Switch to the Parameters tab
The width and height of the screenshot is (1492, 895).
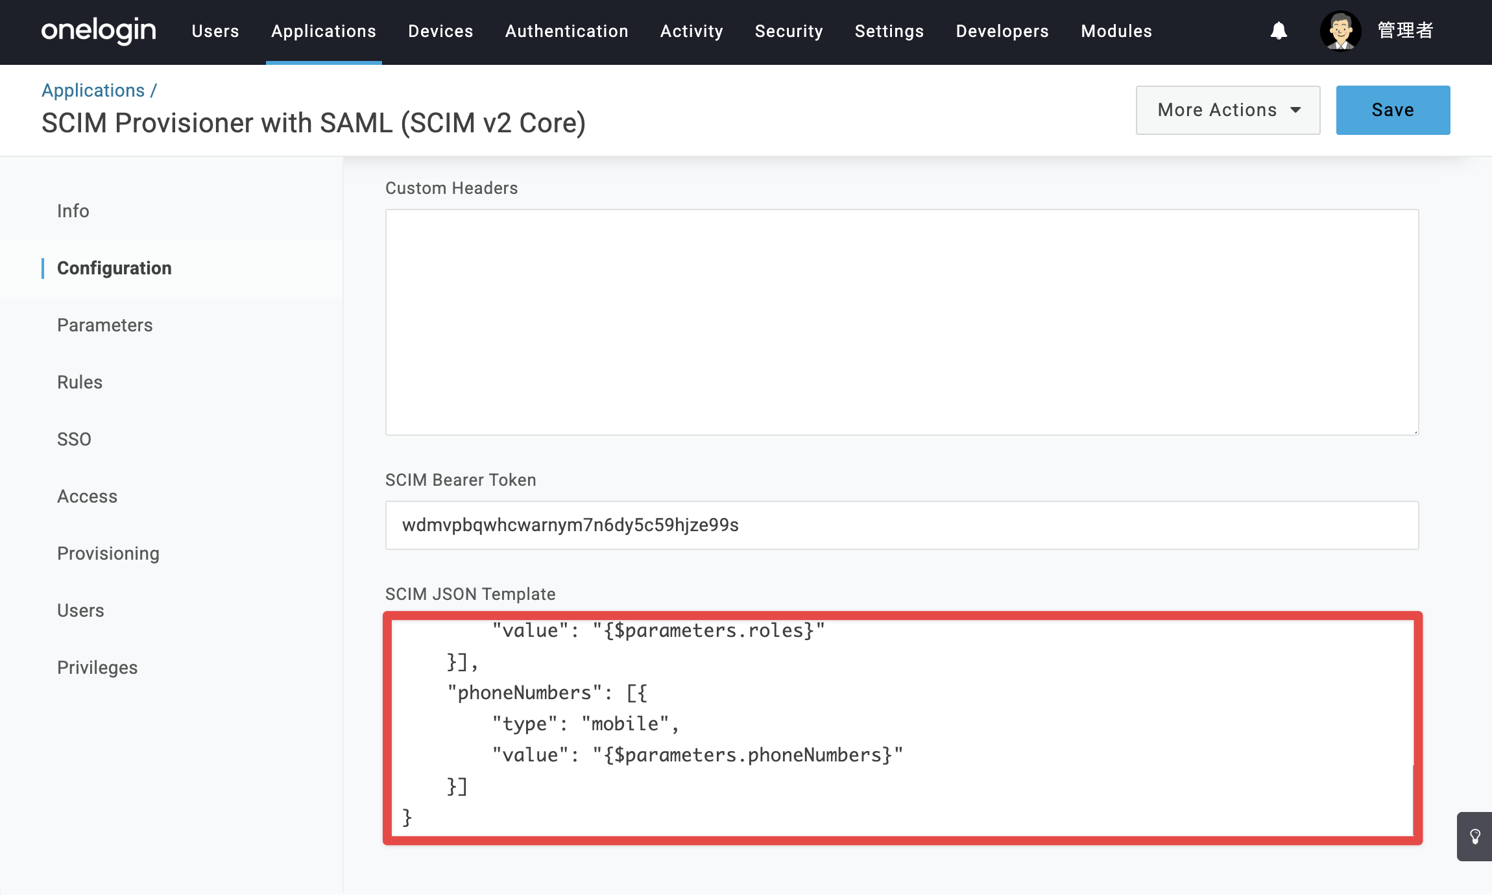pos(105,325)
